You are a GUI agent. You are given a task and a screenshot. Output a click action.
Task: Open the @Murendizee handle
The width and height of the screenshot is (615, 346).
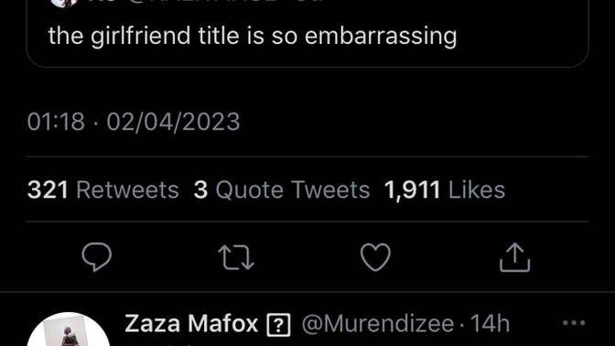click(378, 324)
